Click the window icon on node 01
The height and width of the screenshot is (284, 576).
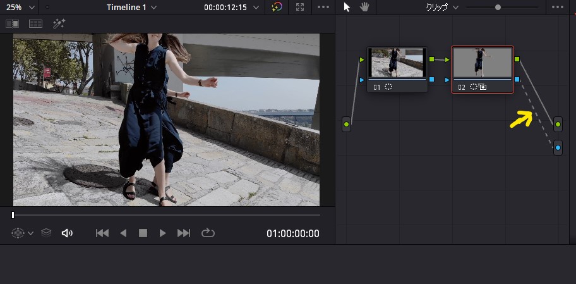point(388,87)
